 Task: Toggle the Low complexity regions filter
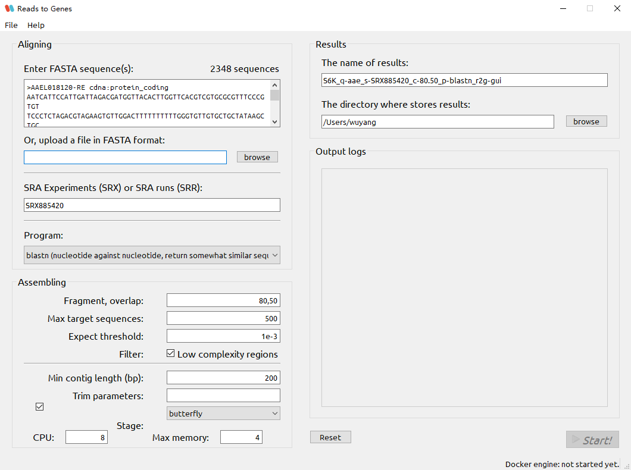(171, 353)
